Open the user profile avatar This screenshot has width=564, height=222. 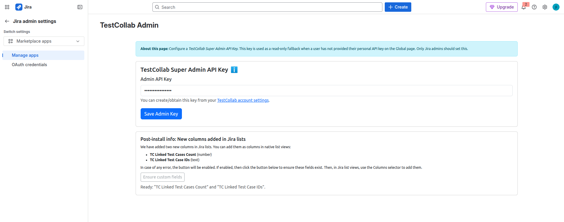click(556, 7)
